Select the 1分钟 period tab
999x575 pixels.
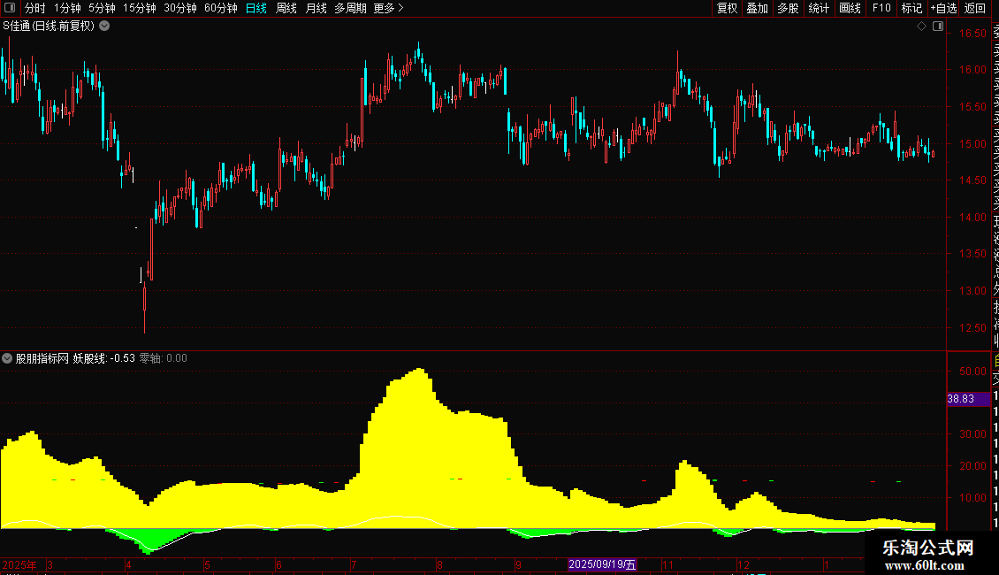[x=67, y=8]
